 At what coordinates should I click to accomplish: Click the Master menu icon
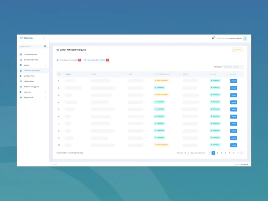coord(21,65)
